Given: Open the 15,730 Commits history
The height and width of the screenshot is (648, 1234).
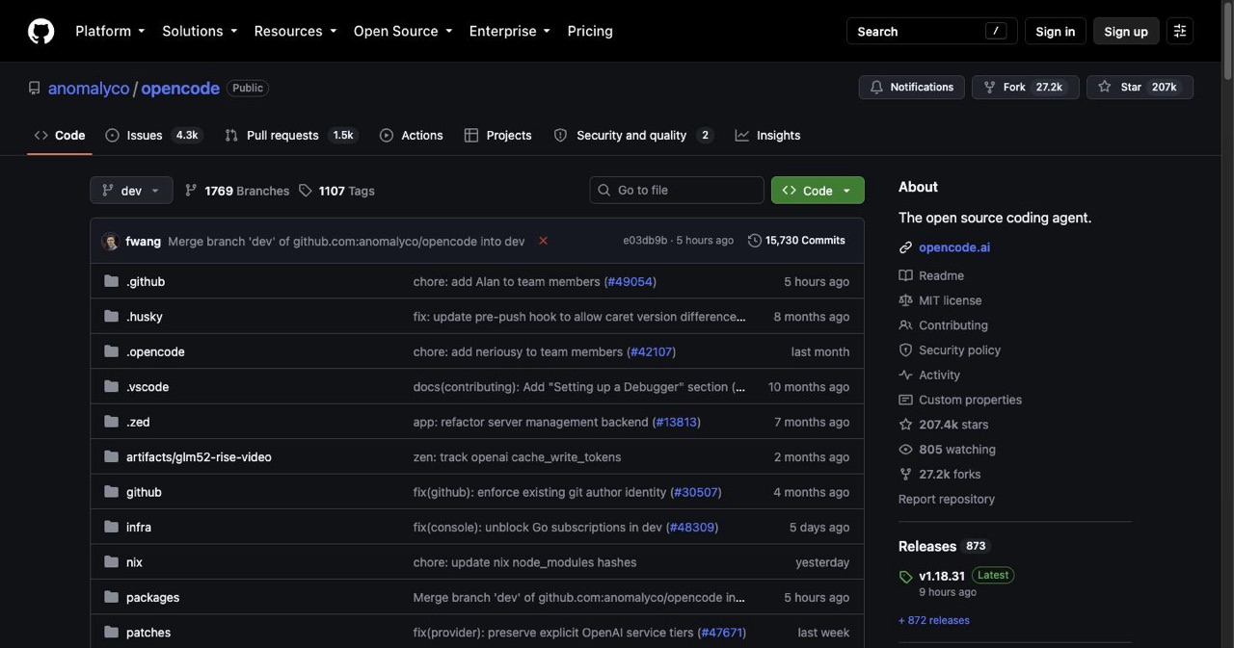Looking at the screenshot, I should (x=796, y=241).
